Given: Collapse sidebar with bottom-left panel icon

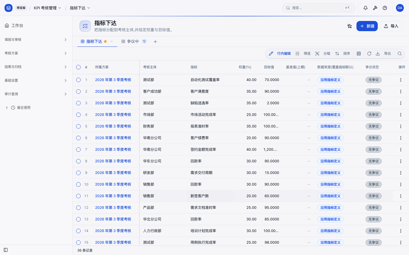Looking at the screenshot, I should tap(6, 250).
